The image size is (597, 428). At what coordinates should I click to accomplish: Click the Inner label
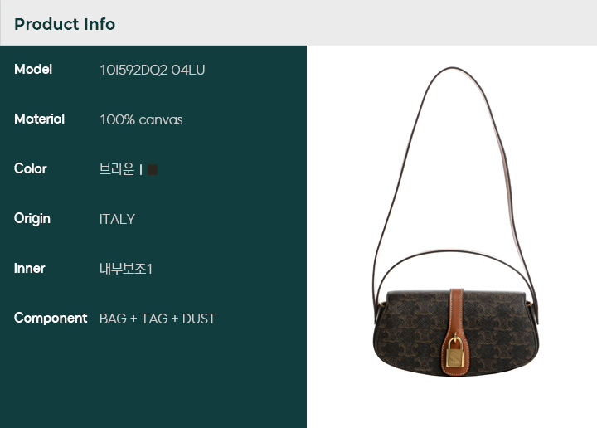[29, 269]
